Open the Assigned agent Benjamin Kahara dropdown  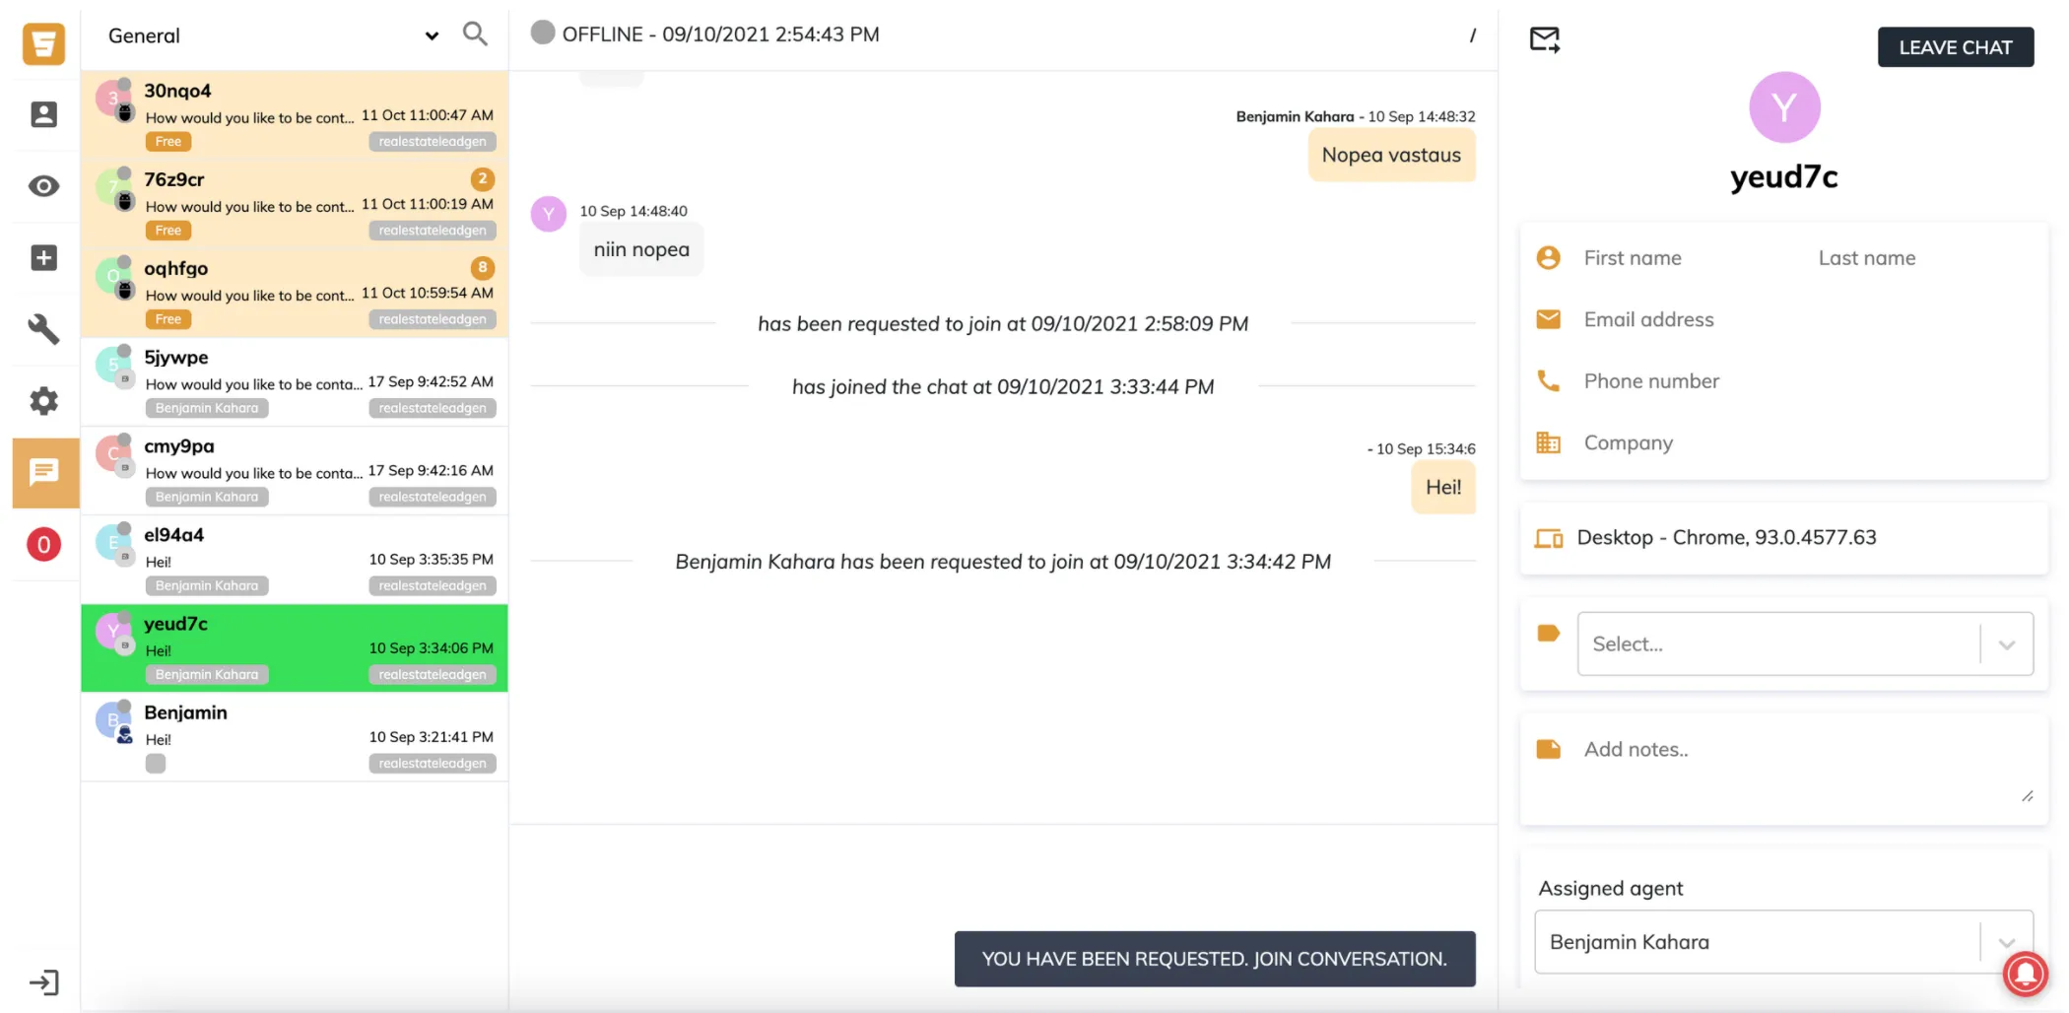(x=1783, y=942)
